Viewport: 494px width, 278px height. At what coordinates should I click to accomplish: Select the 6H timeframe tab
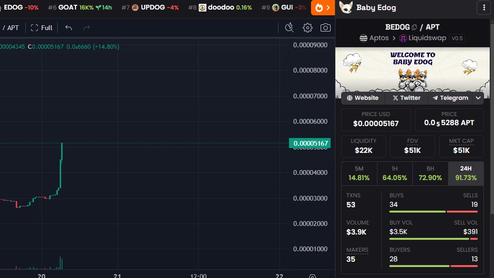[x=430, y=173]
